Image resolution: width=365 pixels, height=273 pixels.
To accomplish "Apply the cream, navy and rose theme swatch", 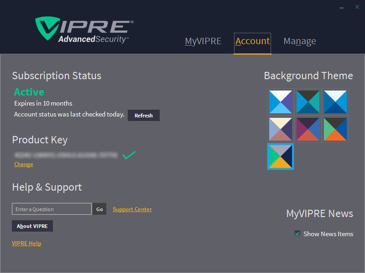I will [281, 129].
